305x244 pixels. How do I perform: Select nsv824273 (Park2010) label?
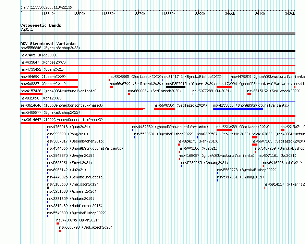pyautogui.click(x=198, y=141)
